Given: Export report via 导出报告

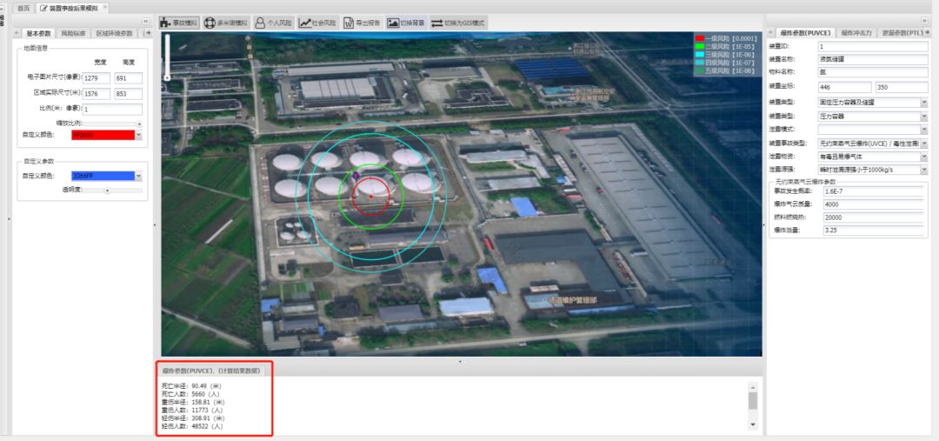Looking at the screenshot, I should coord(362,23).
